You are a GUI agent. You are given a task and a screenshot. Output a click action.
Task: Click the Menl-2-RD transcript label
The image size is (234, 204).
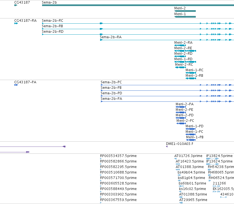click(x=183, y=54)
